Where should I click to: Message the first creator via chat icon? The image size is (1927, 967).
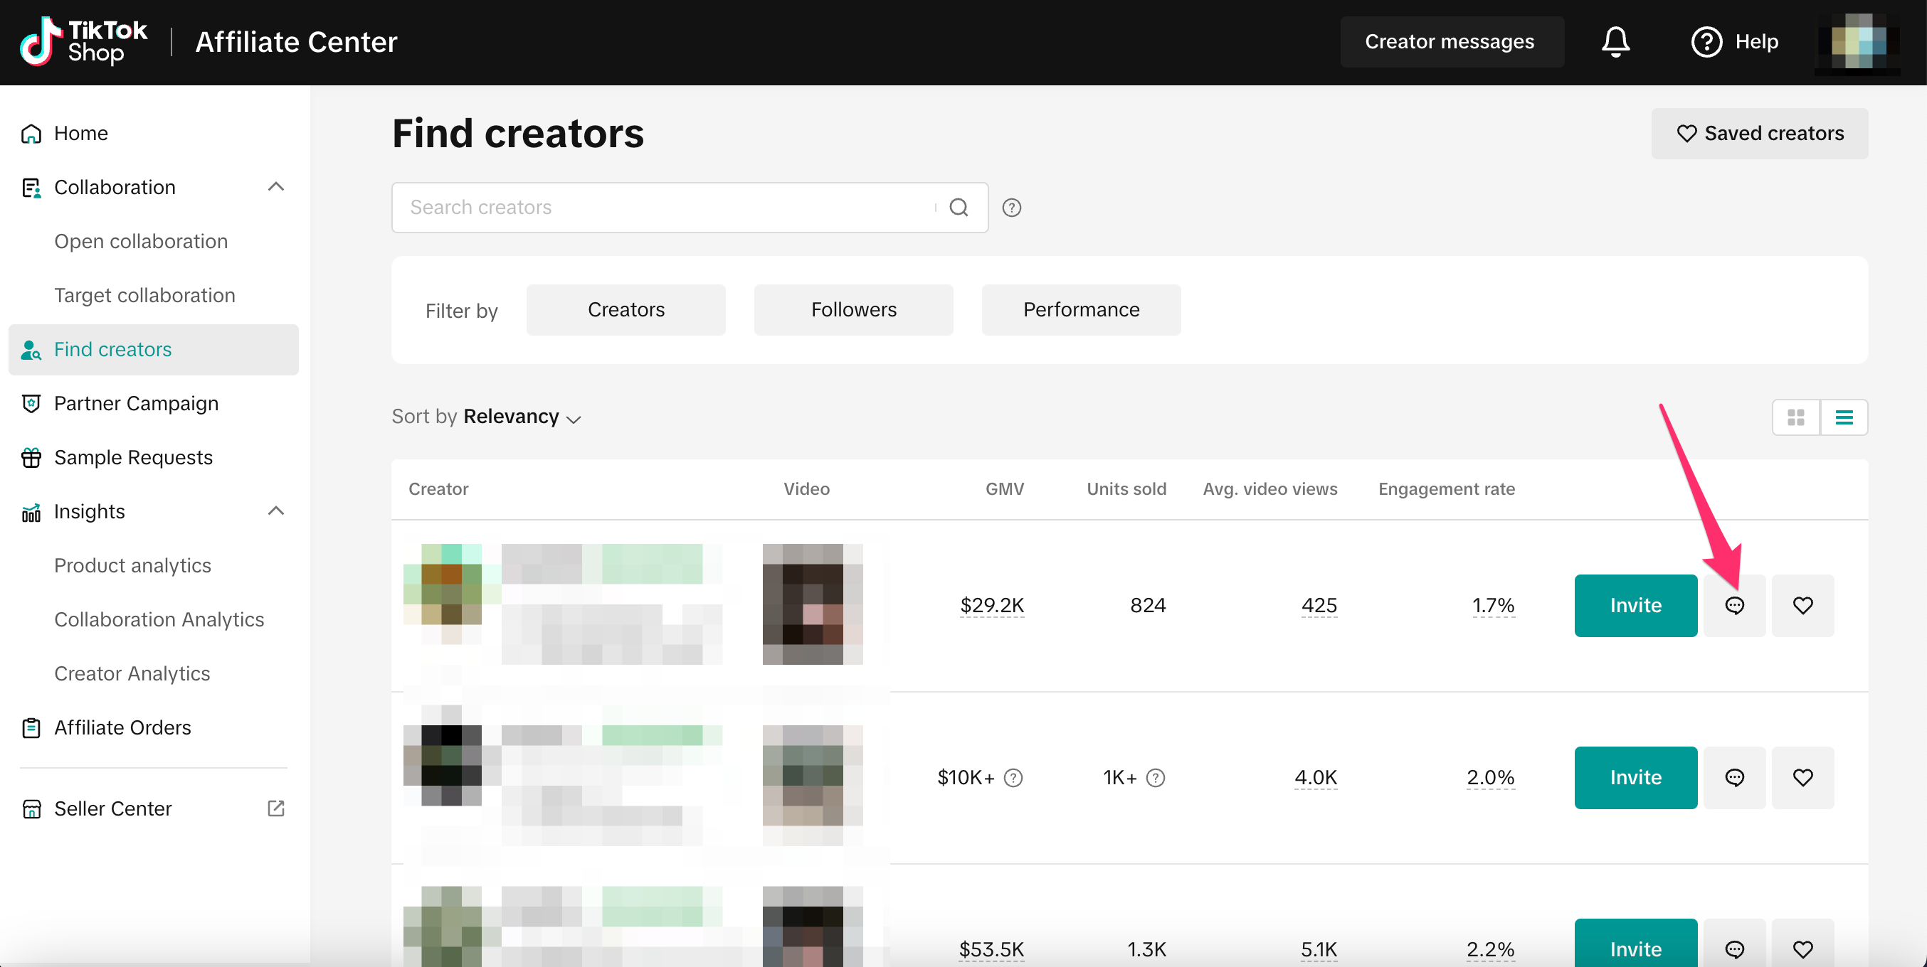coord(1734,605)
